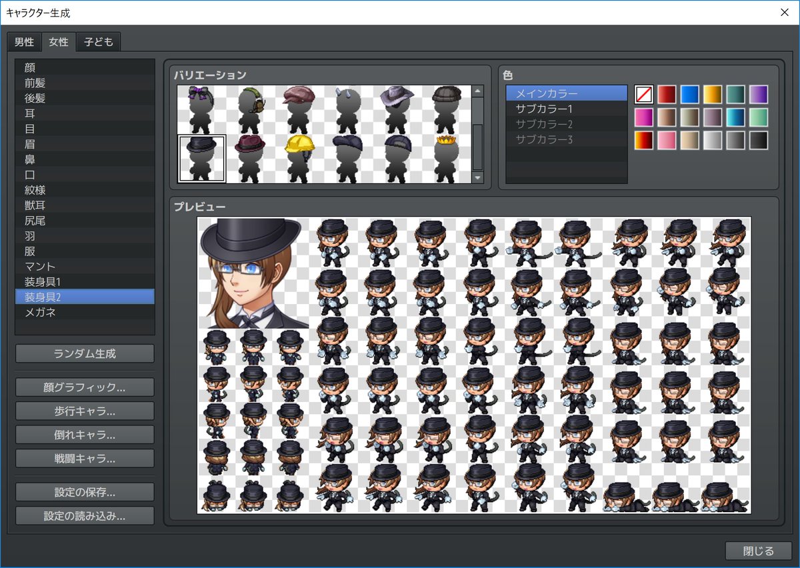Select the pink color swatch
The image size is (800, 568).
tap(667, 140)
